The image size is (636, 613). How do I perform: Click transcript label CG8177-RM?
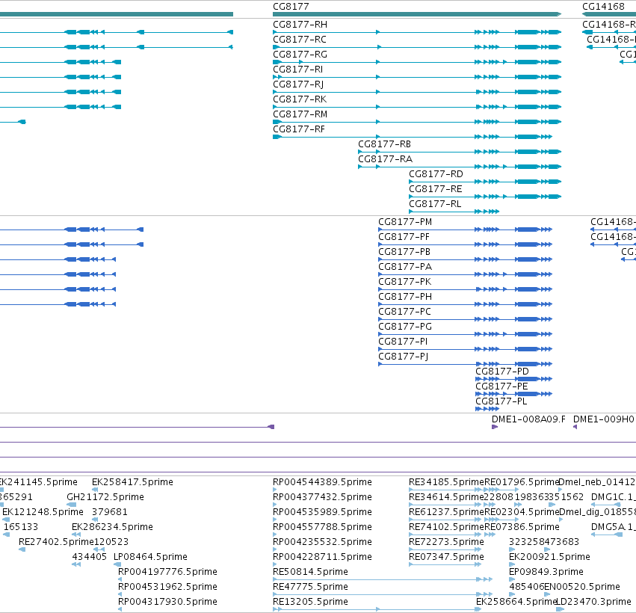(300, 114)
